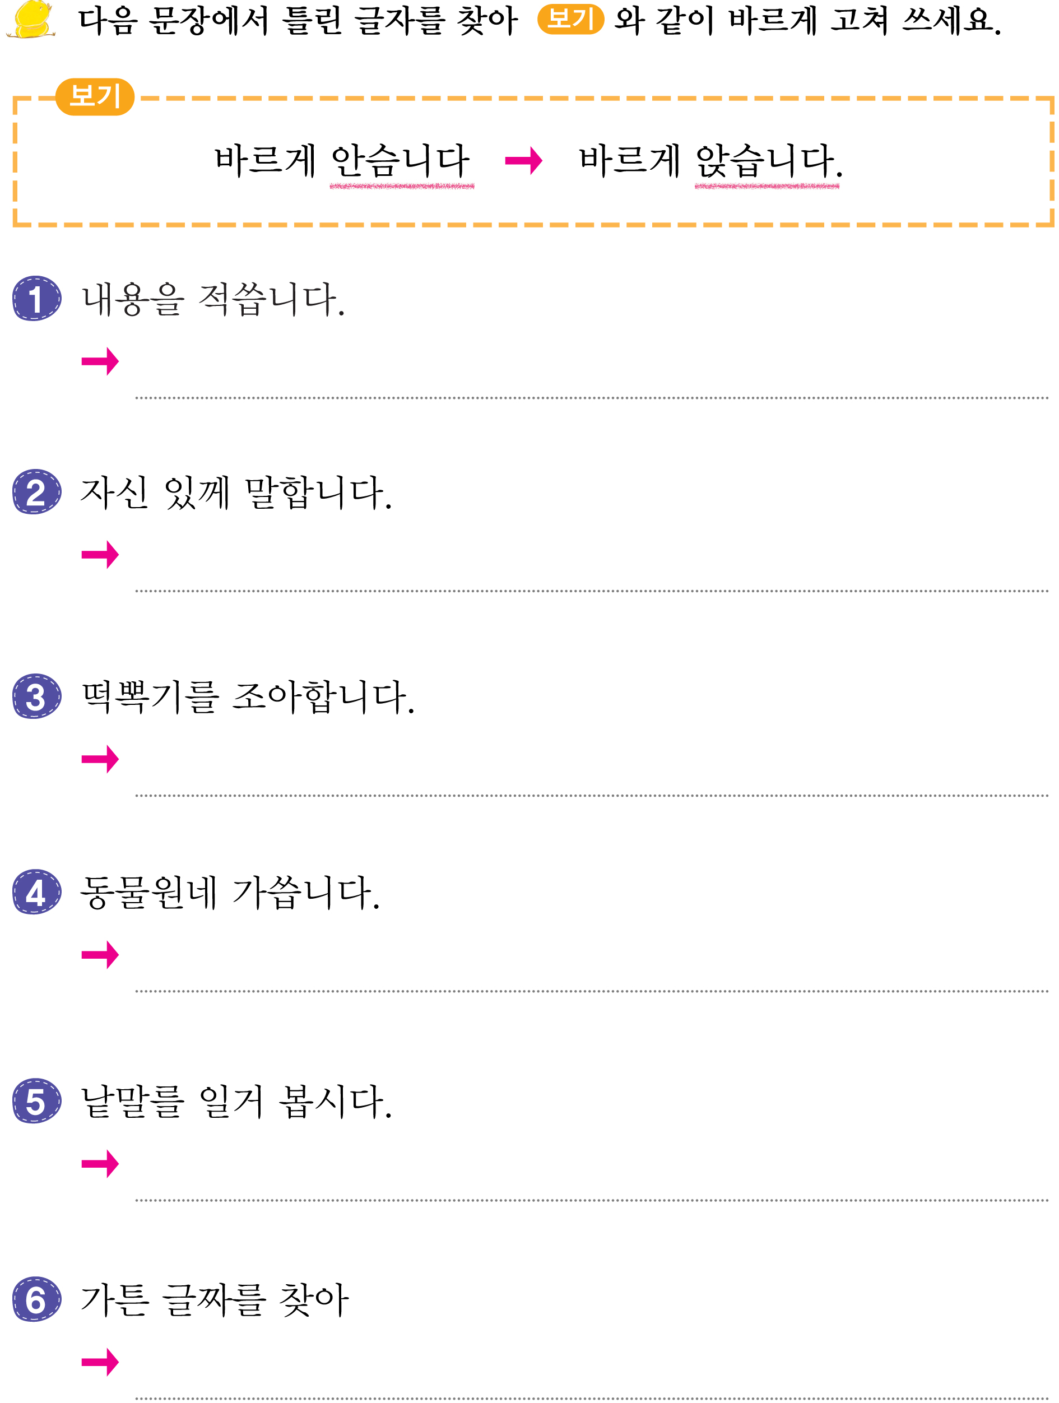Click the sentence 자신 있께 말합니다

pyautogui.click(x=236, y=492)
